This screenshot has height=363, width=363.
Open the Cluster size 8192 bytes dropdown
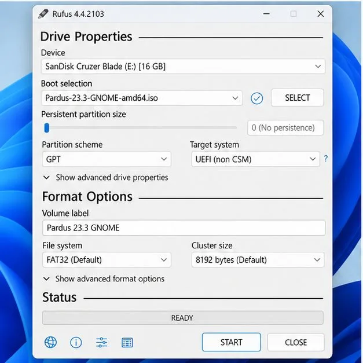[x=258, y=260]
